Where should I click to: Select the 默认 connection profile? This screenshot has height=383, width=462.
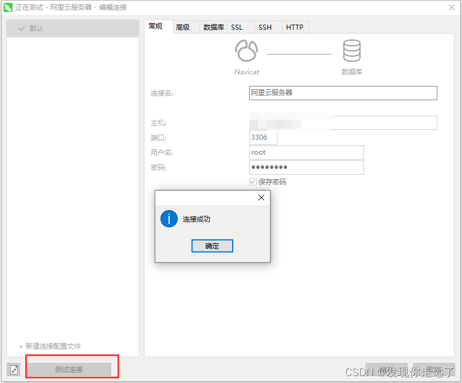(x=72, y=28)
